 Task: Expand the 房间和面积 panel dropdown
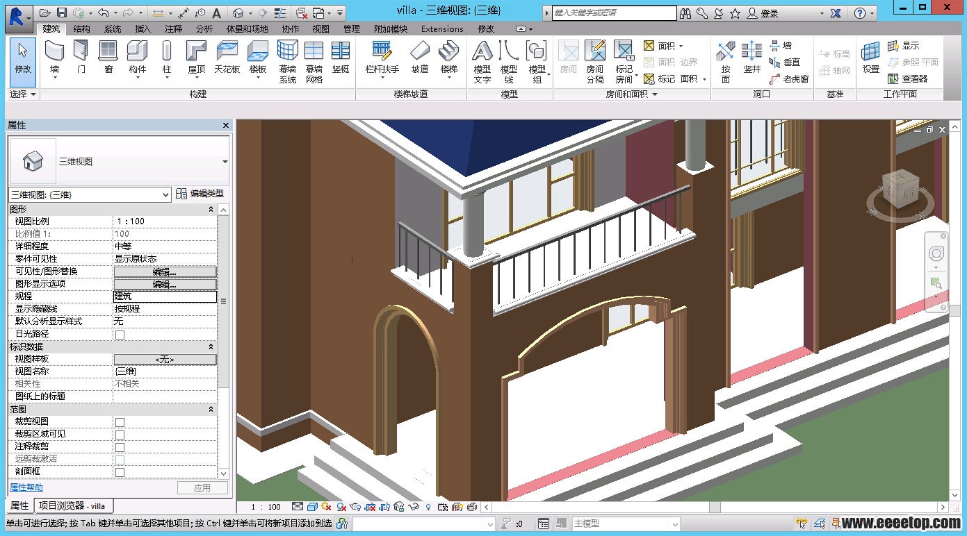631,94
